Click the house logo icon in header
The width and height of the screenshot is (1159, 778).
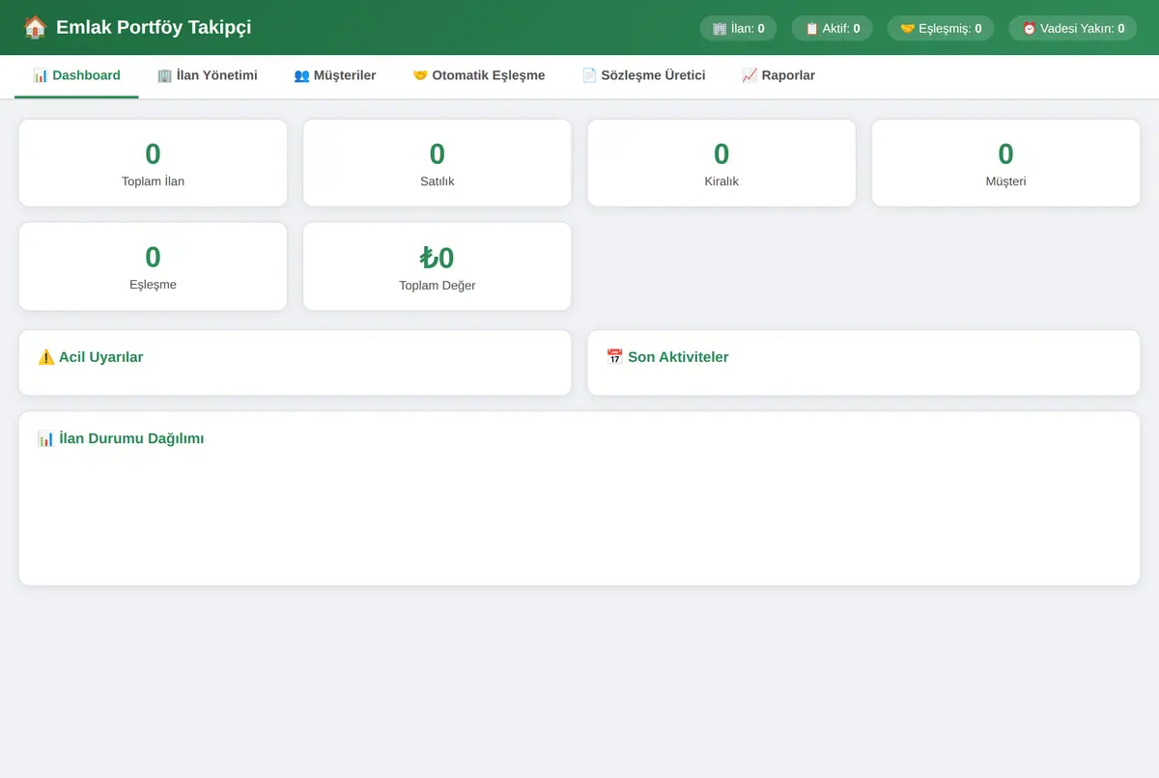coord(35,27)
